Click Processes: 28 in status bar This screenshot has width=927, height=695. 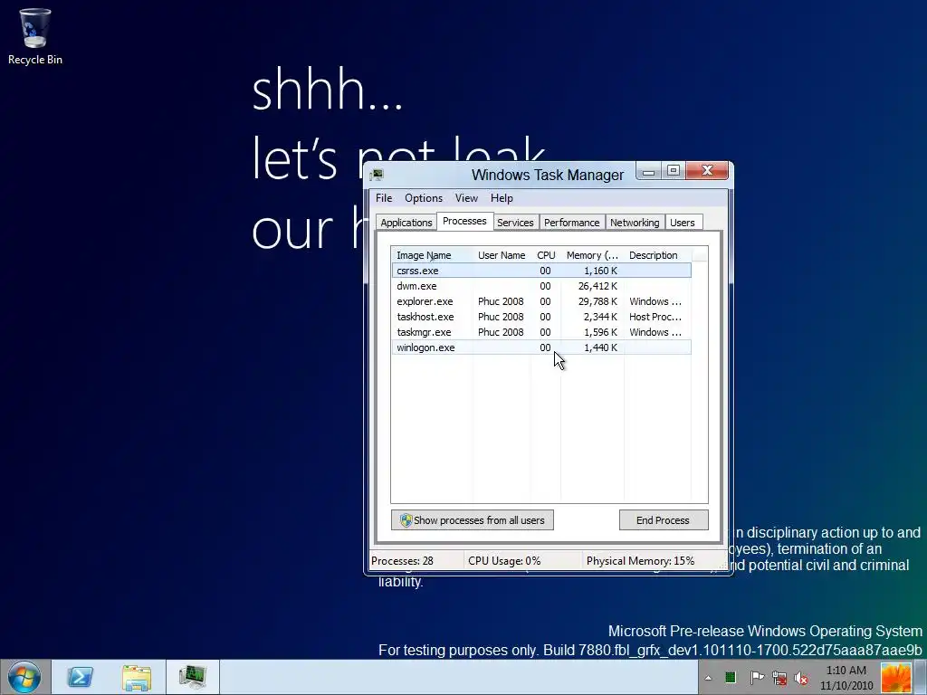402,561
